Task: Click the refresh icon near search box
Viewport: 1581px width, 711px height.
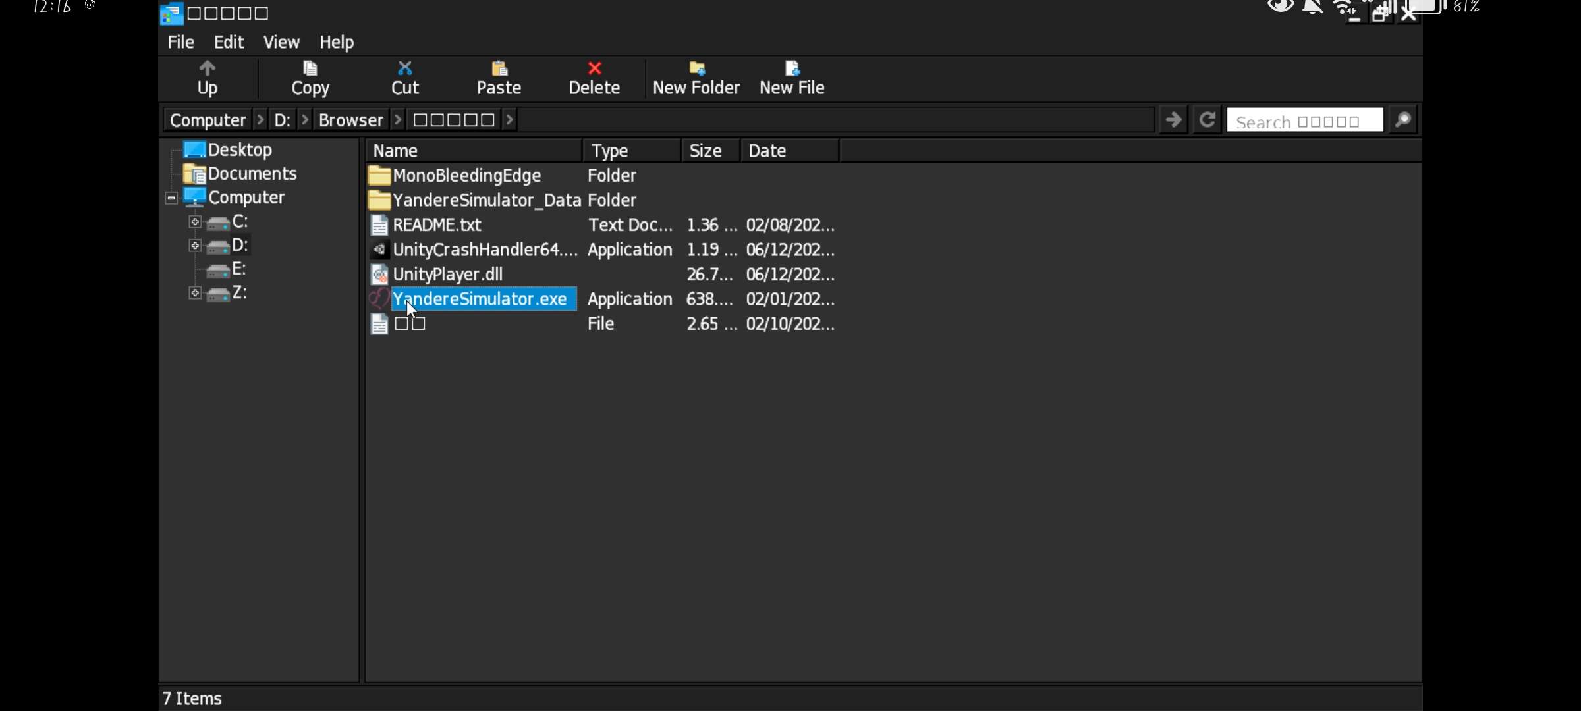Action: pyautogui.click(x=1207, y=120)
